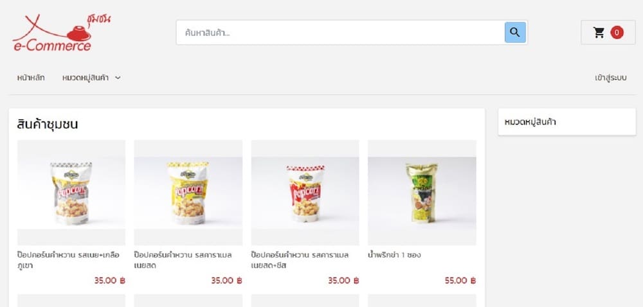Click the e-Commerce site logo
This screenshot has width=643, height=307.
pos(61,32)
